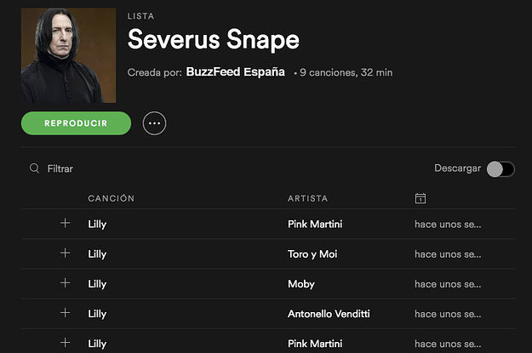
Task: Select the Lilly song by Moby
Action: [97, 283]
